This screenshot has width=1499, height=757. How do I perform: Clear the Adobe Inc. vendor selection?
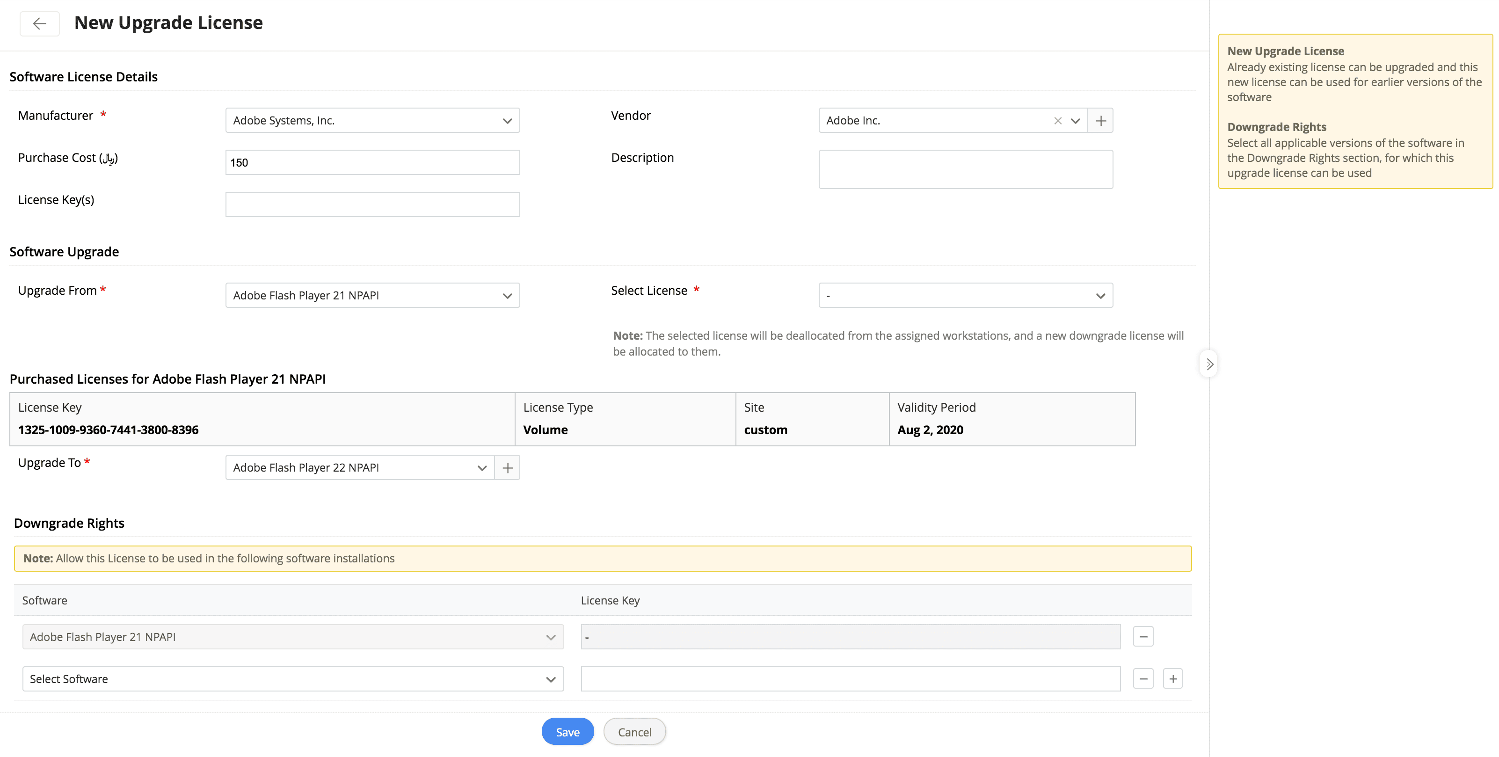pyautogui.click(x=1057, y=121)
